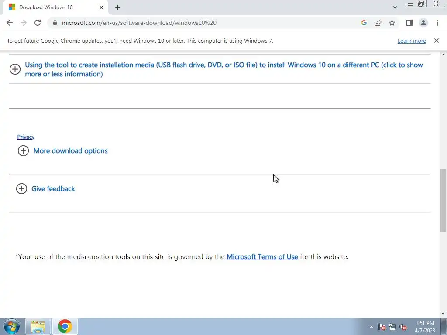
Task: Expand More download options
Action: (70, 150)
